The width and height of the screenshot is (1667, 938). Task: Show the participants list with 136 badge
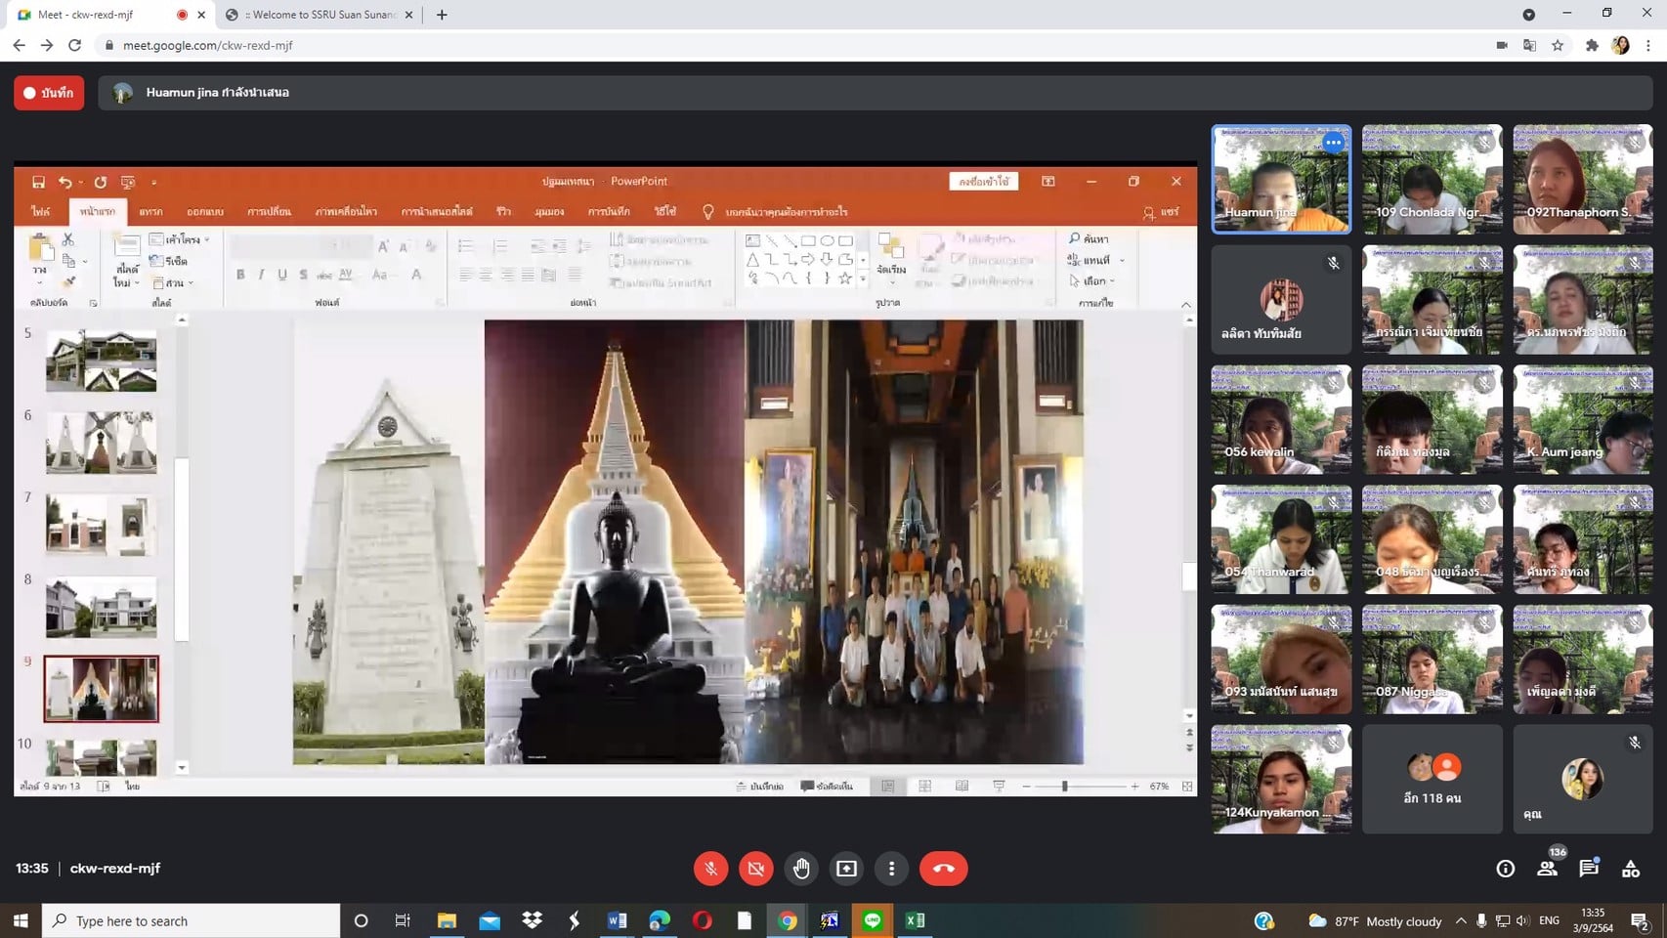pos(1547,868)
